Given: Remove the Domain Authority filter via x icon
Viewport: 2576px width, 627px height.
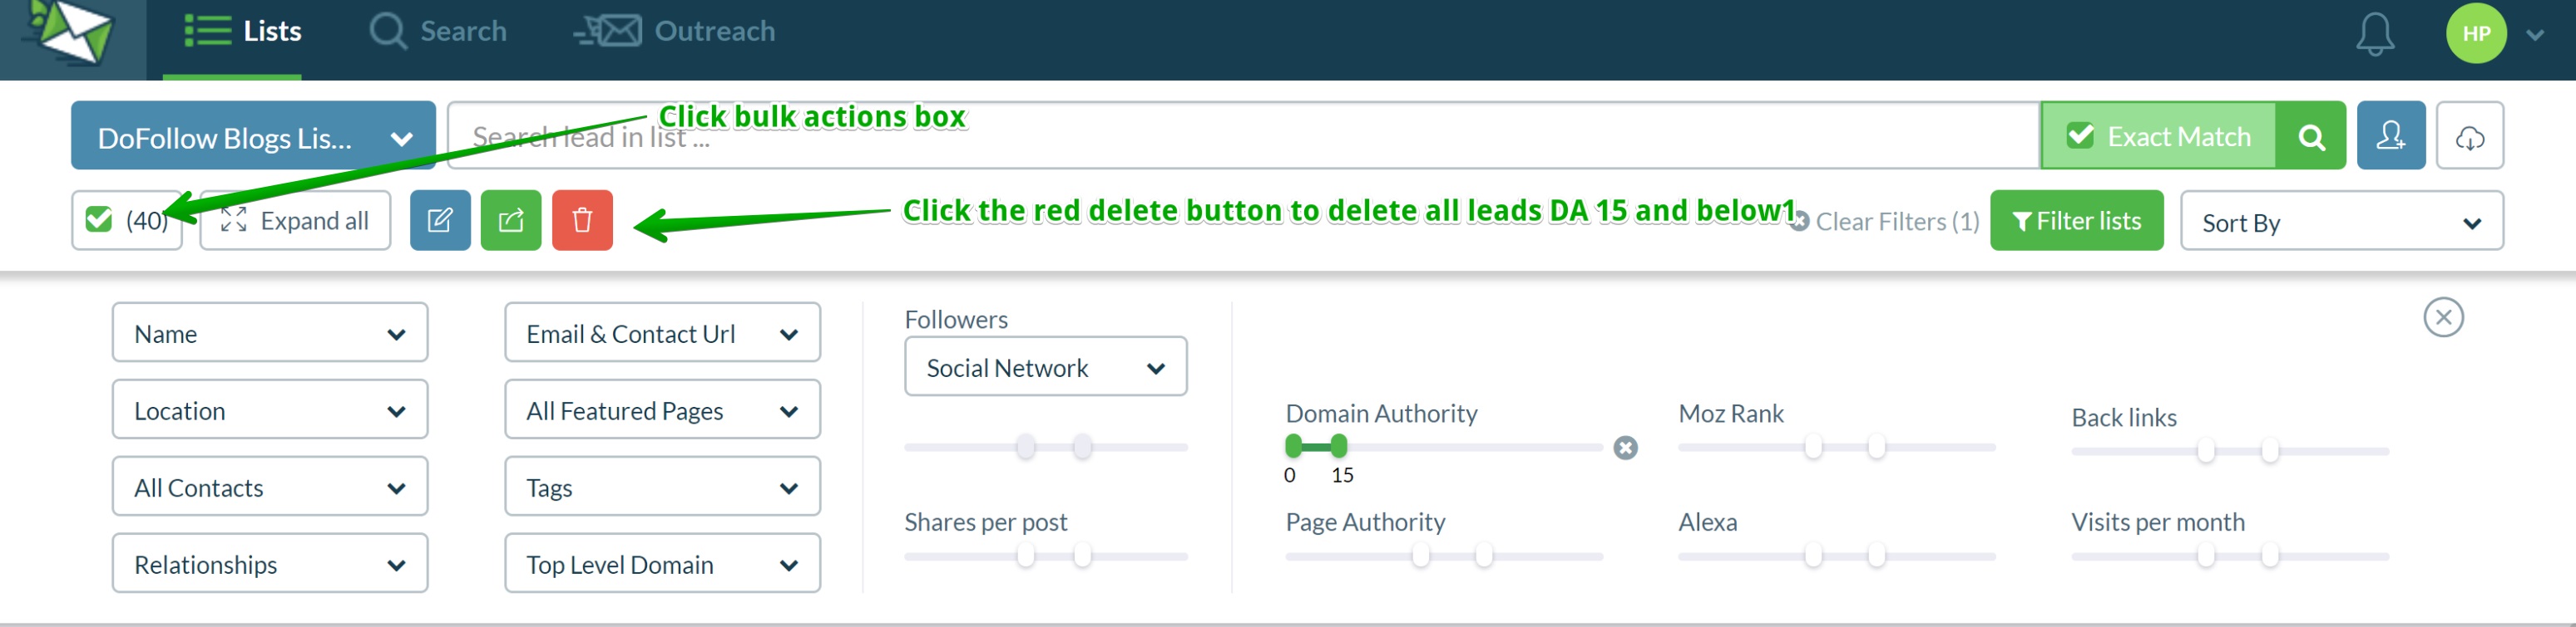Looking at the screenshot, I should pos(1626,448).
